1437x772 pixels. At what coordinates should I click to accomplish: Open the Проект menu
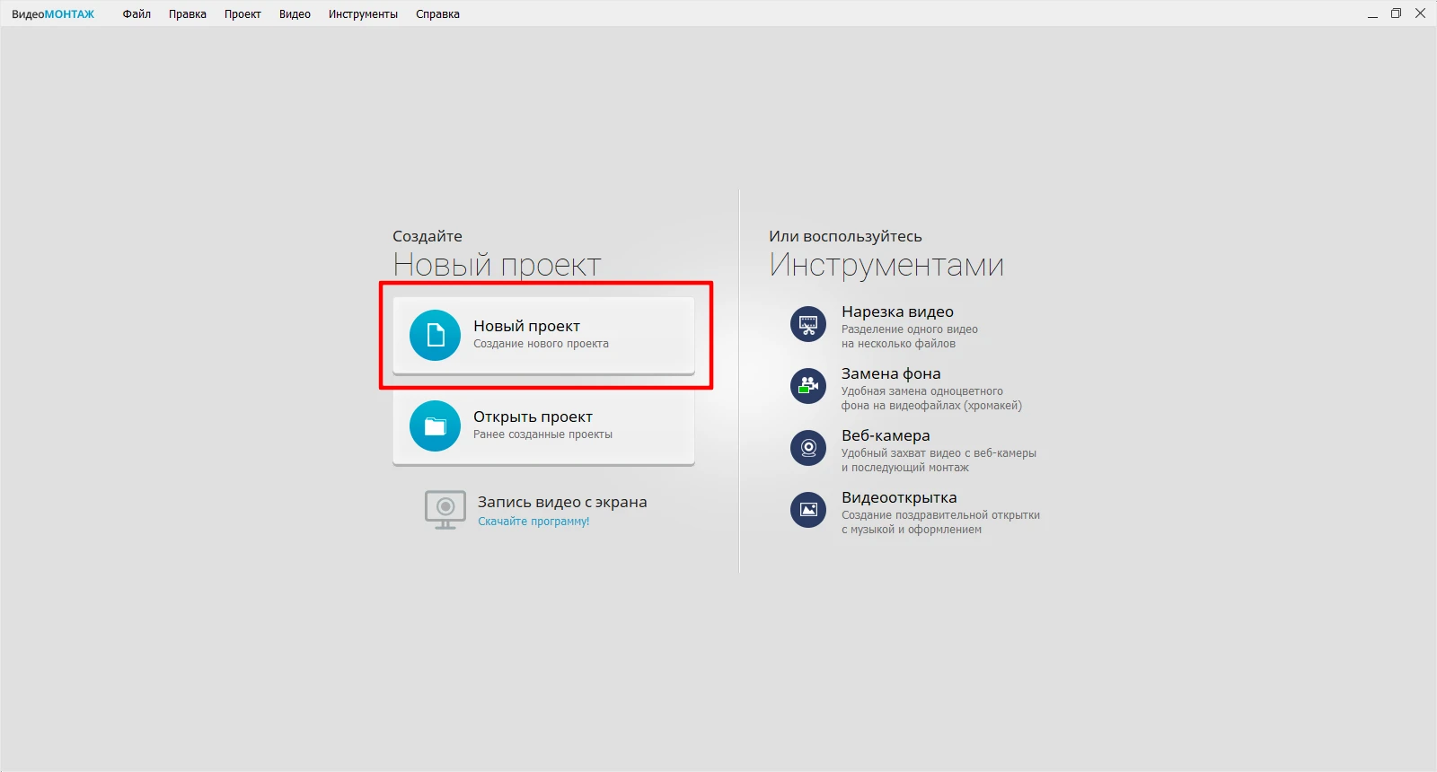pyautogui.click(x=242, y=14)
